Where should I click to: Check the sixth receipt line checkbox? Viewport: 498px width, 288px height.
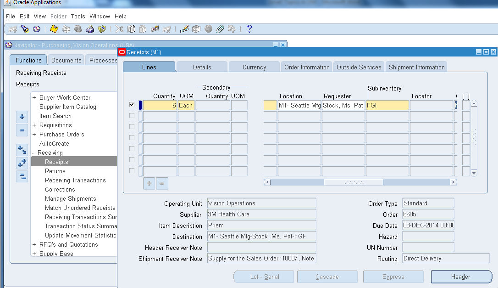coord(132,159)
